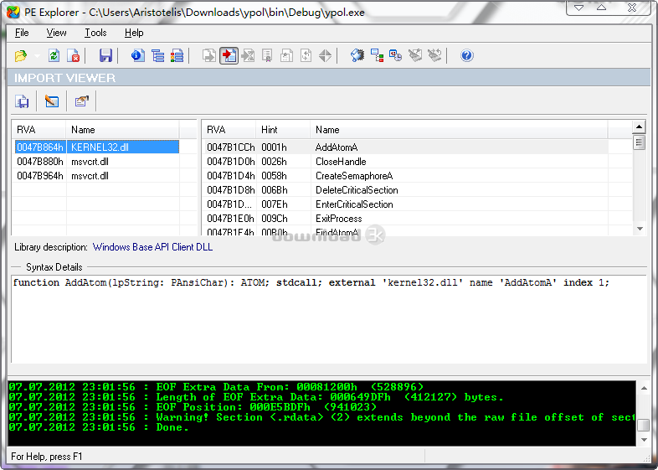This screenshot has height=470, width=658.
Task: Click the greyed Remove Relocations icon
Action: (x=434, y=55)
